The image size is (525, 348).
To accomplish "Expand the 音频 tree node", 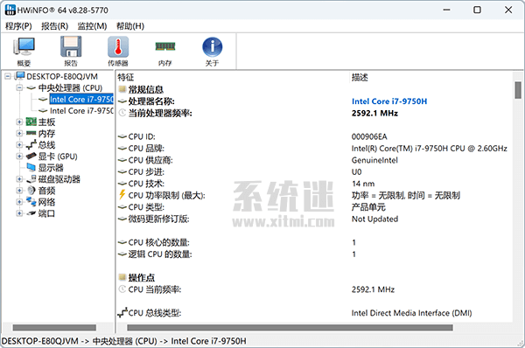I will (x=19, y=191).
